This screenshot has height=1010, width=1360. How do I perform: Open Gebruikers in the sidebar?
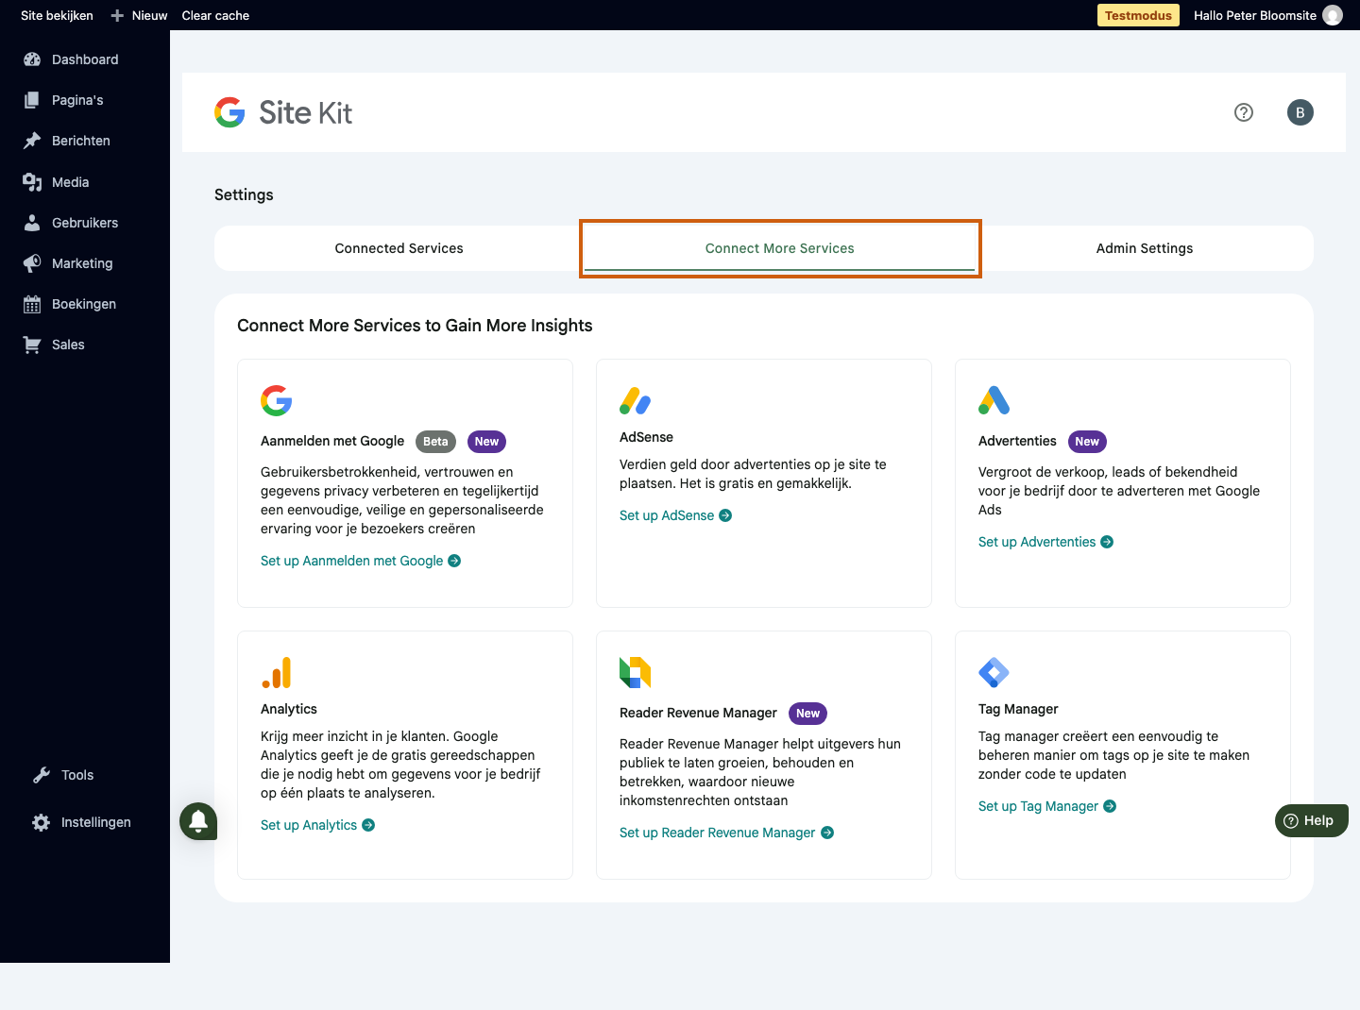85,223
